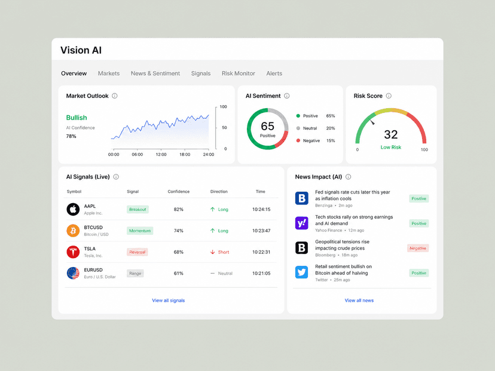Open the Alerts tab

(x=274, y=73)
